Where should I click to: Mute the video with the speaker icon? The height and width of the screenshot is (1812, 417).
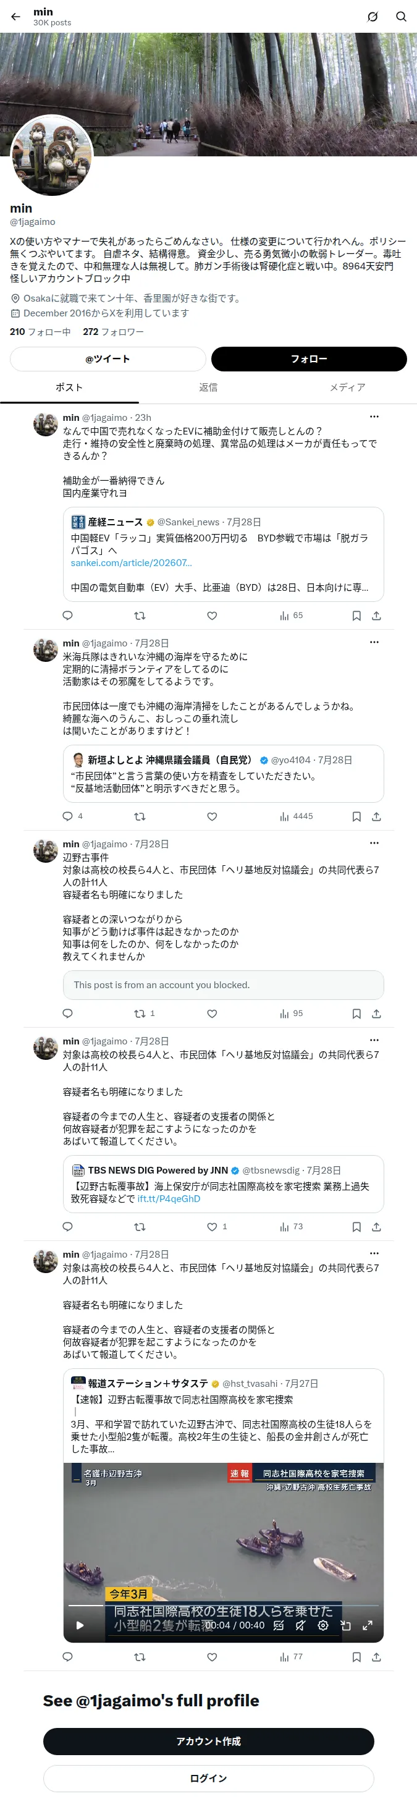300,1625
